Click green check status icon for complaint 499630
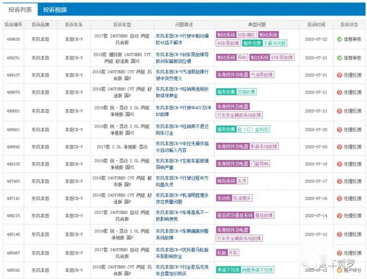This screenshot has height=279, width=367. (x=339, y=39)
